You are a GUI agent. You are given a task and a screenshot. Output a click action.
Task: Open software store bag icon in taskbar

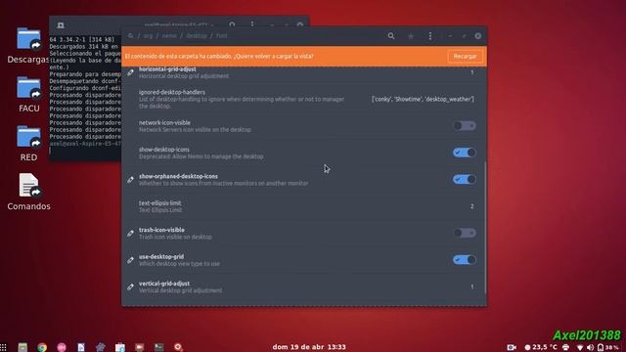click(x=120, y=347)
